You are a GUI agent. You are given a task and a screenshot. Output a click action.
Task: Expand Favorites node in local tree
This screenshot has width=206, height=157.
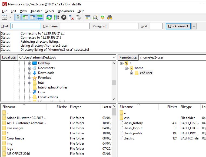tap(29, 78)
